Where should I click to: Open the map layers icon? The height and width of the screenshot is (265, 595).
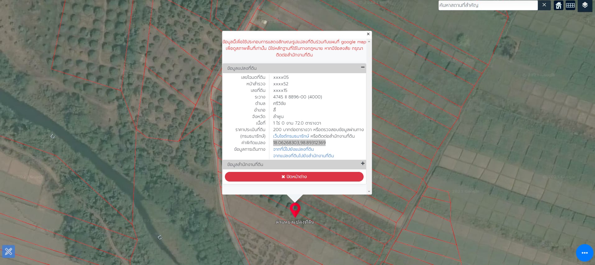pos(585,5)
